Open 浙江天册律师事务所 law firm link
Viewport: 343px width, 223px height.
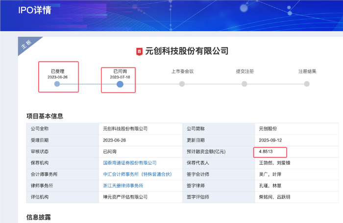tap(123, 186)
